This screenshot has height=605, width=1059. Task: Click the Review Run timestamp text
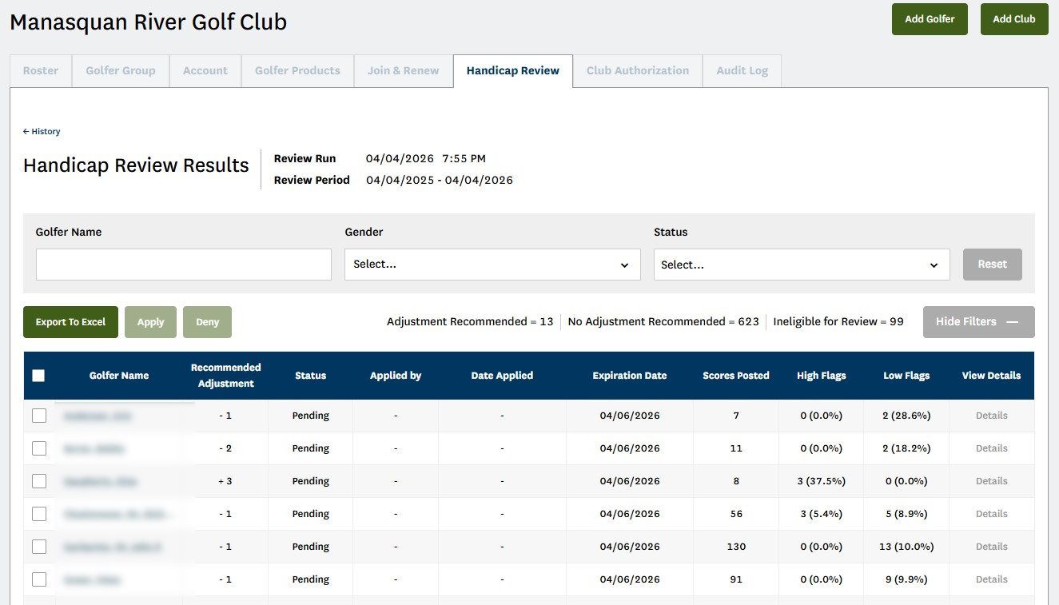(x=426, y=158)
